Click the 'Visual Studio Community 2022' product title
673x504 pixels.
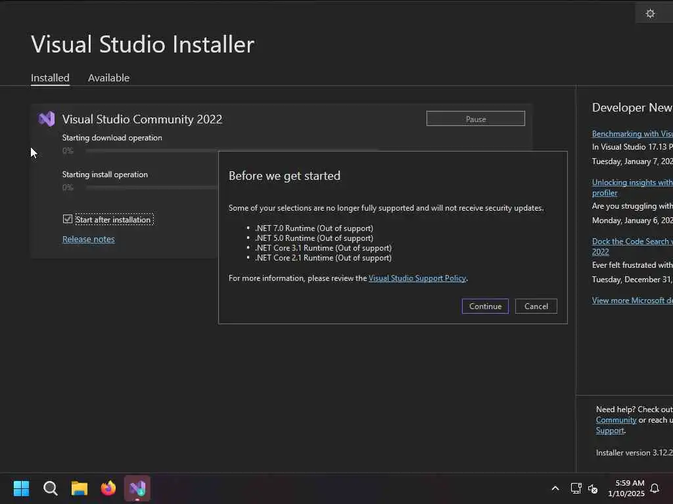(142, 119)
